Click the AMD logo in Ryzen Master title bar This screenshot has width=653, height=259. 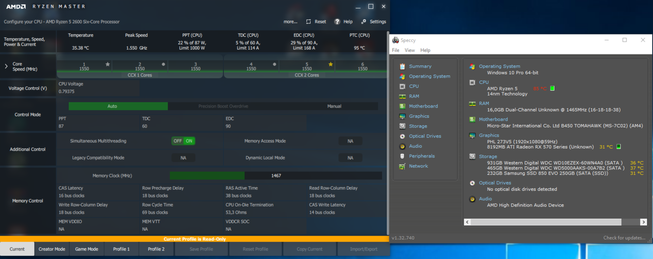(16, 7)
